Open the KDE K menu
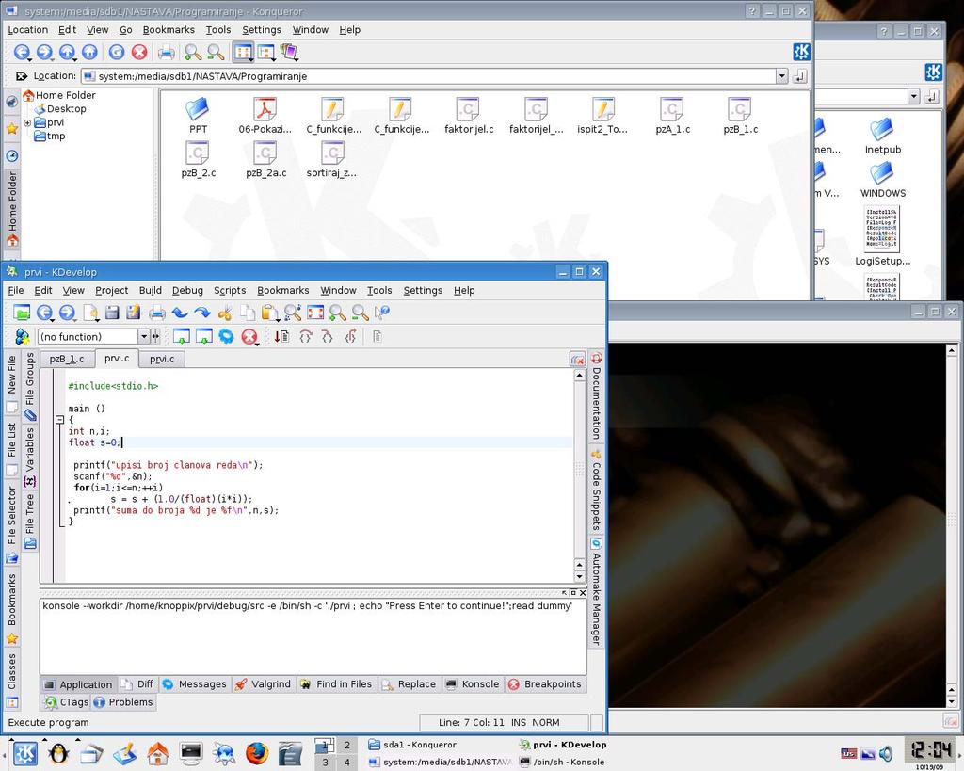 [x=25, y=752]
